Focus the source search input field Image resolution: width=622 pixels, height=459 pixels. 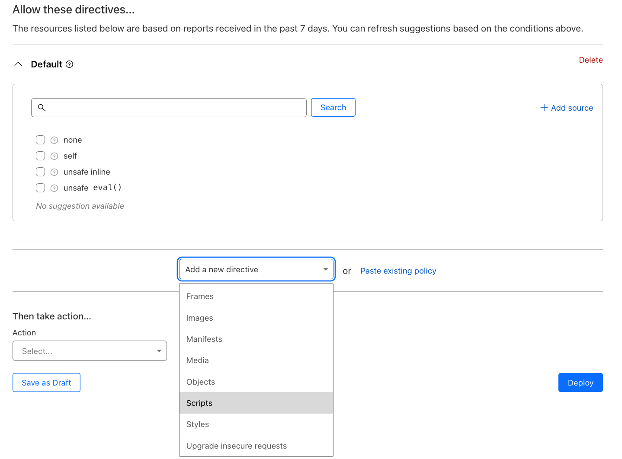169,108
